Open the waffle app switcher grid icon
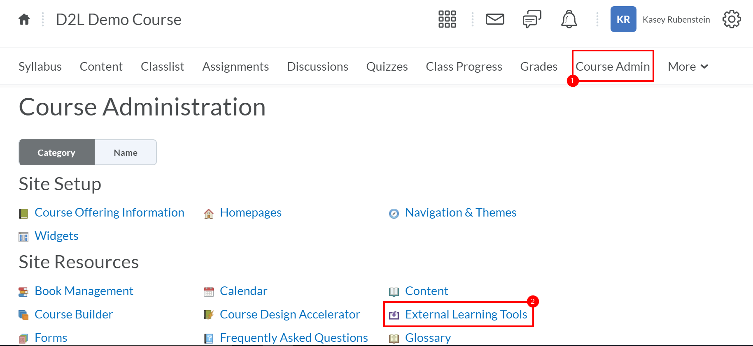The image size is (753, 346). pyautogui.click(x=446, y=19)
